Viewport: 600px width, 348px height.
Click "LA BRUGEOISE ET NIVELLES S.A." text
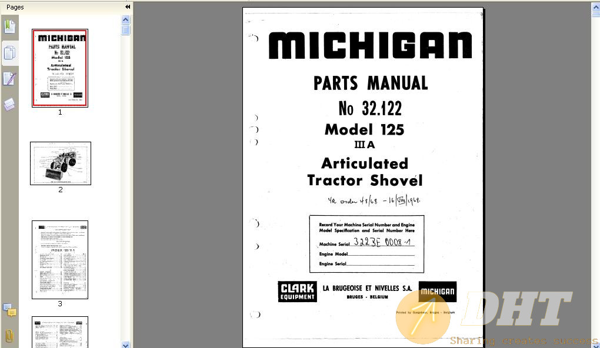pos(367,289)
